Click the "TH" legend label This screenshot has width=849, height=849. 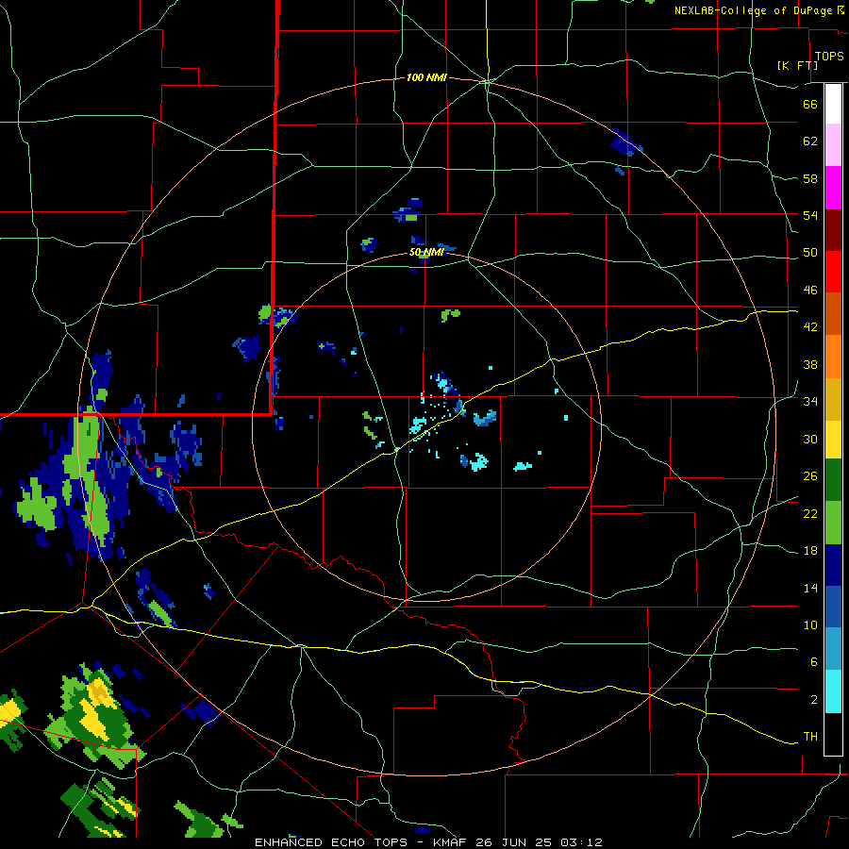(x=810, y=737)
